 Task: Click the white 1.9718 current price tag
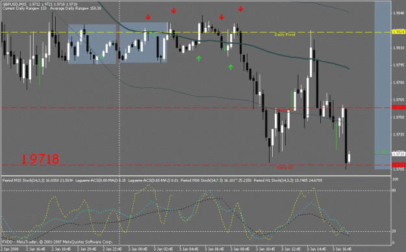coord(399,154)
